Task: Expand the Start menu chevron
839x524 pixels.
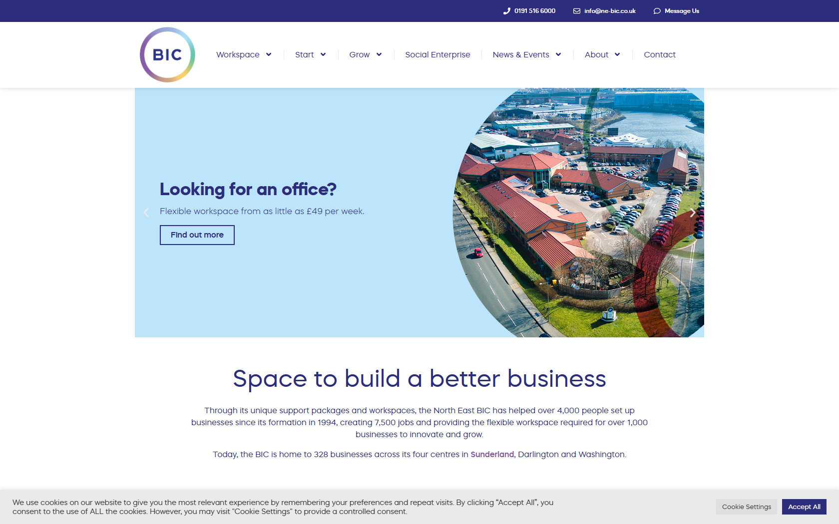Action: (x=323, y=55)
